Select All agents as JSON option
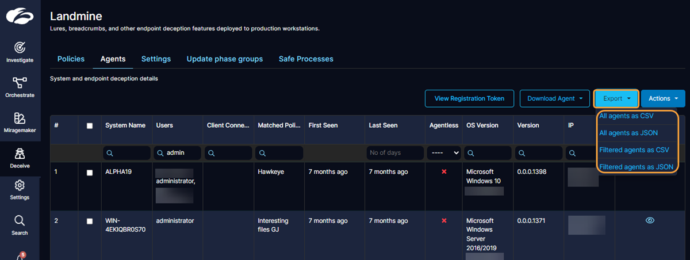This screenshot has height=260, width=690. point(628,133)
